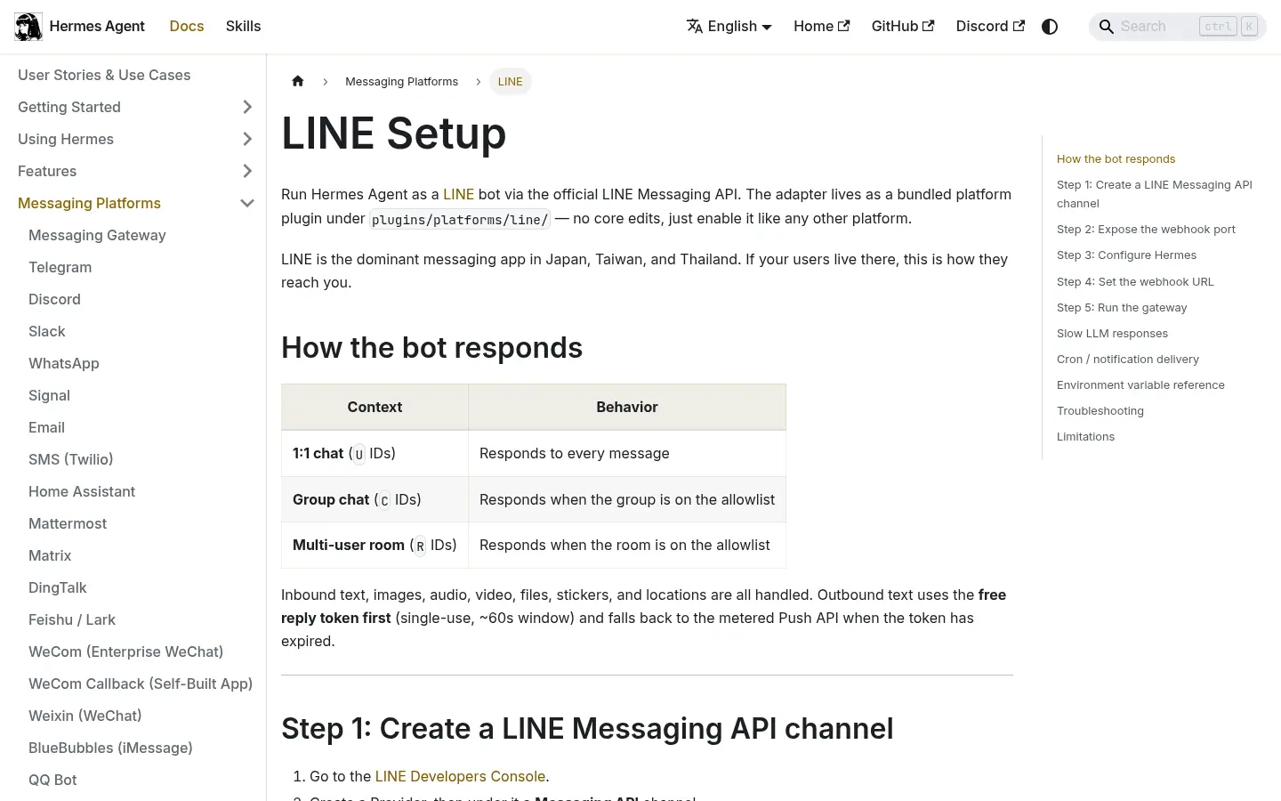
Task: Open the Matrix page
Action: click(x=50, y=555)
